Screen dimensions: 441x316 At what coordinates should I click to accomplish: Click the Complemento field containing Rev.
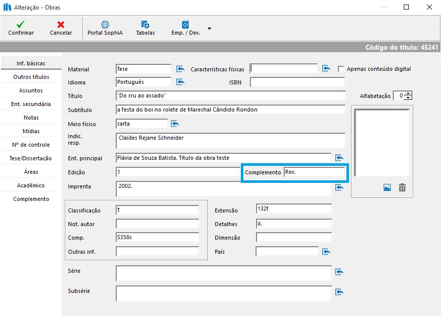pyautogui.click(x=314, y=172)
